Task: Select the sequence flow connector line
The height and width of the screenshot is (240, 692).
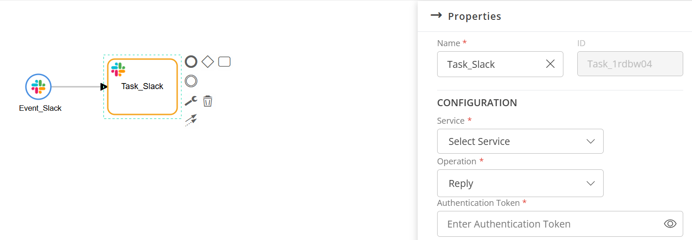Action: pyautogui.click(x=76, y=86)
